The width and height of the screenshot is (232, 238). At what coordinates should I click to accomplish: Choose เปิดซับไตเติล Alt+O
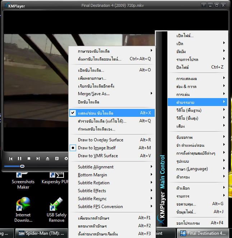tap(112, 70)
